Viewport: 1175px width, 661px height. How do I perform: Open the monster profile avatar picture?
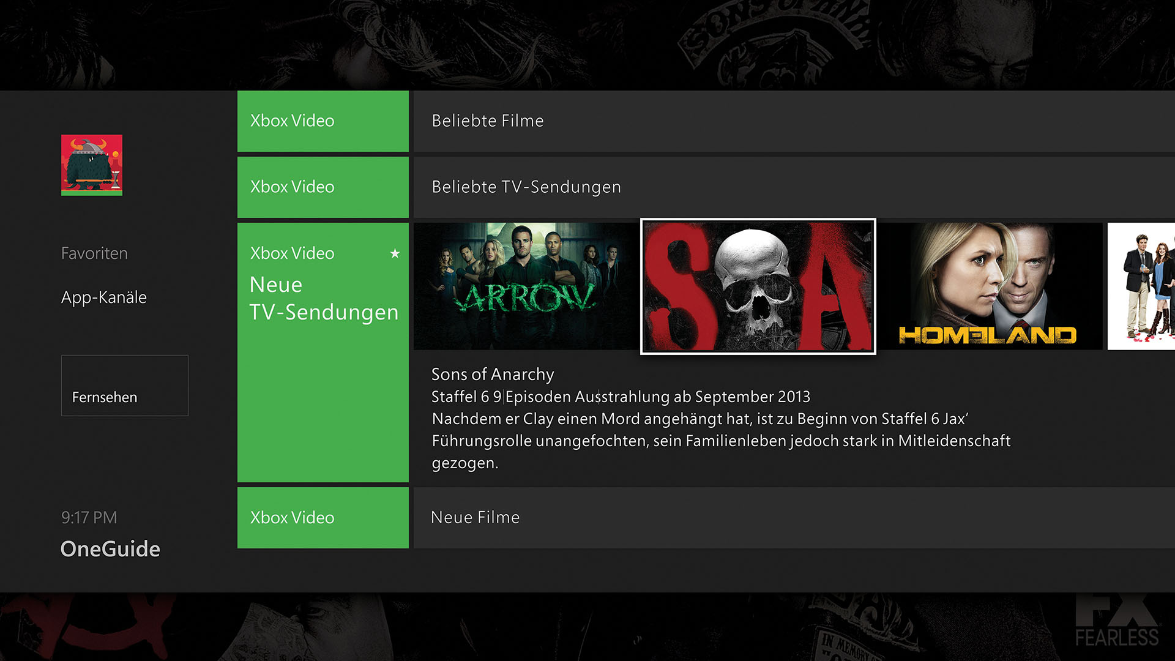92,165
